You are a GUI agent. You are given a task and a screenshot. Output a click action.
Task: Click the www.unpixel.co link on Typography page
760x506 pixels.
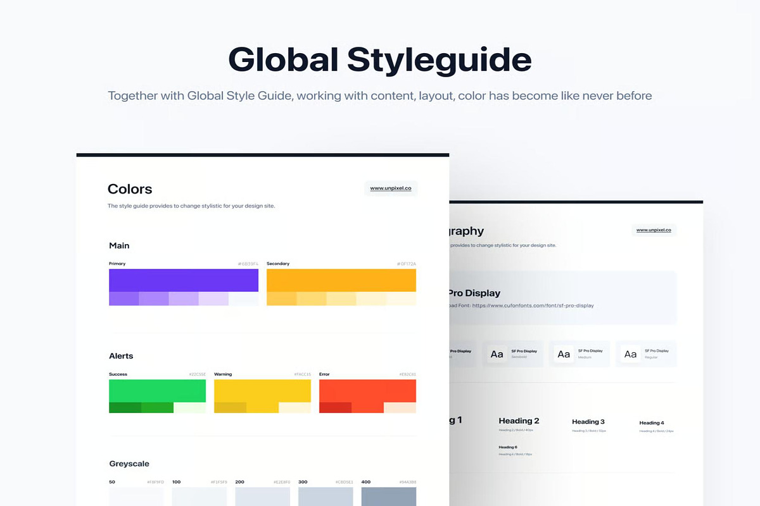click(x=654, y=230)
